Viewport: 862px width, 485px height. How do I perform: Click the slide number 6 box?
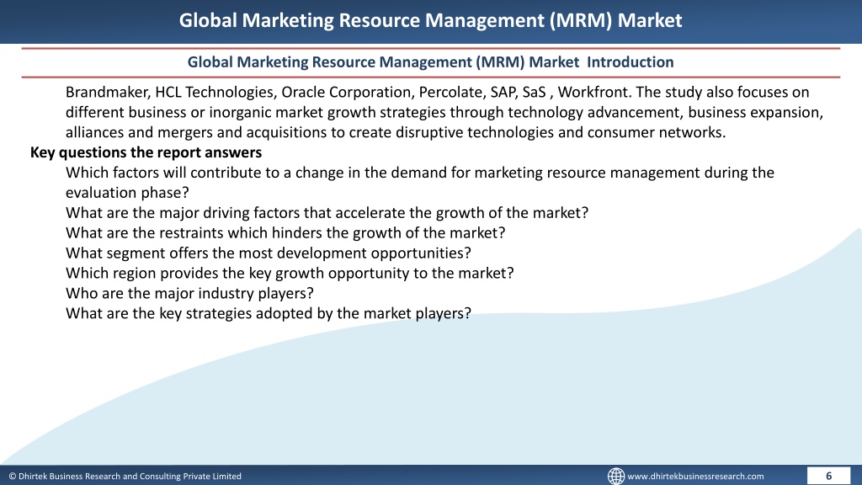coord(828,476)
